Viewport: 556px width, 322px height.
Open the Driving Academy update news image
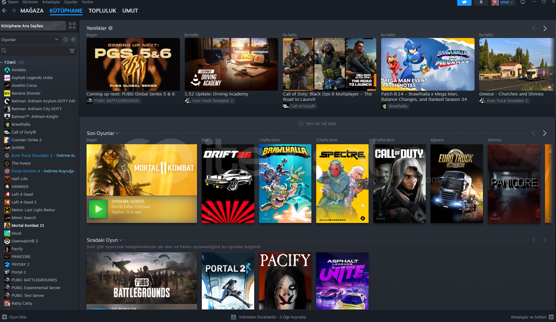pos(231,64)
